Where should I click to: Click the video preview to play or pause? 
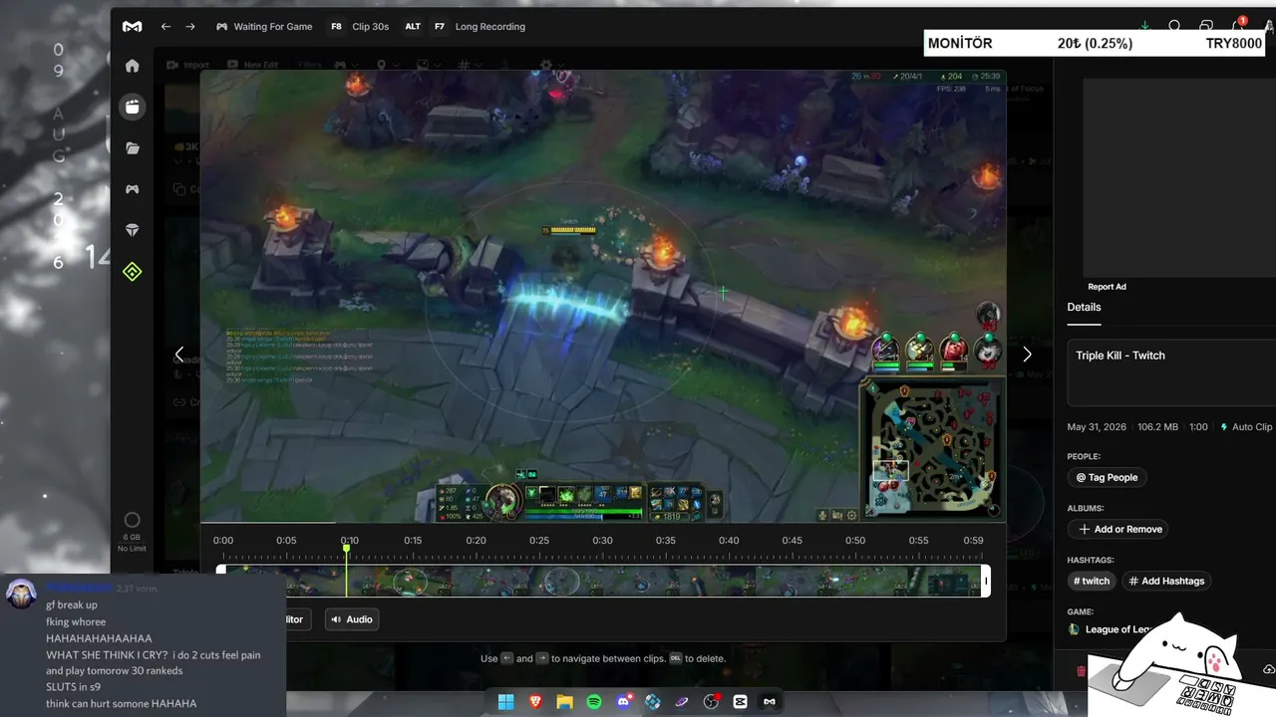point(603,296)
